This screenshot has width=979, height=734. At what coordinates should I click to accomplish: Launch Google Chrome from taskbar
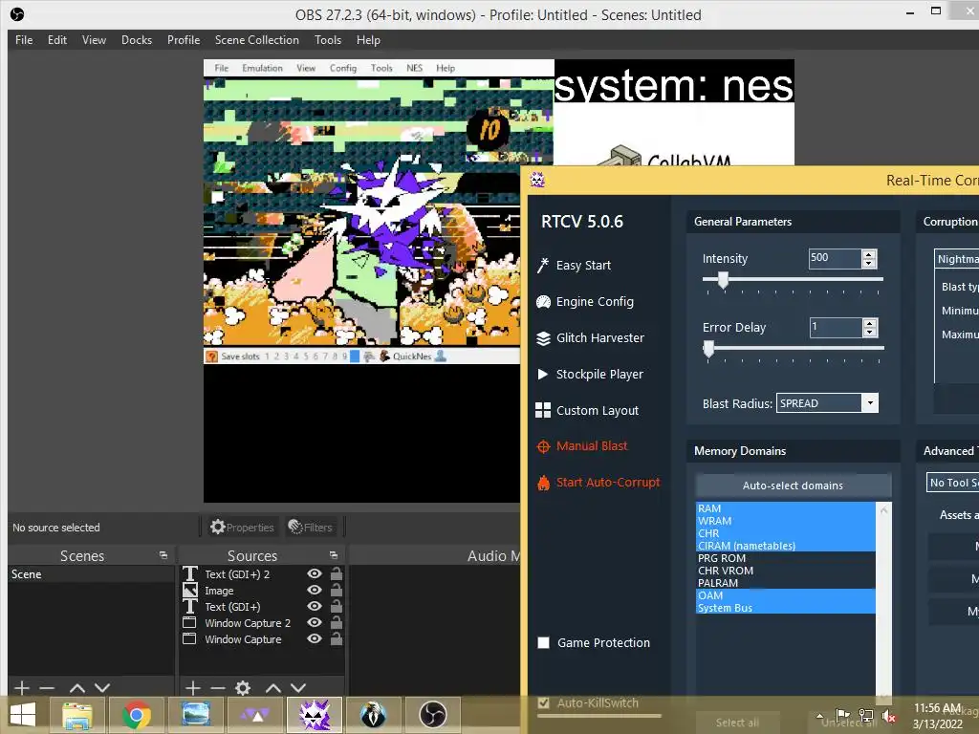click(137, 715)
